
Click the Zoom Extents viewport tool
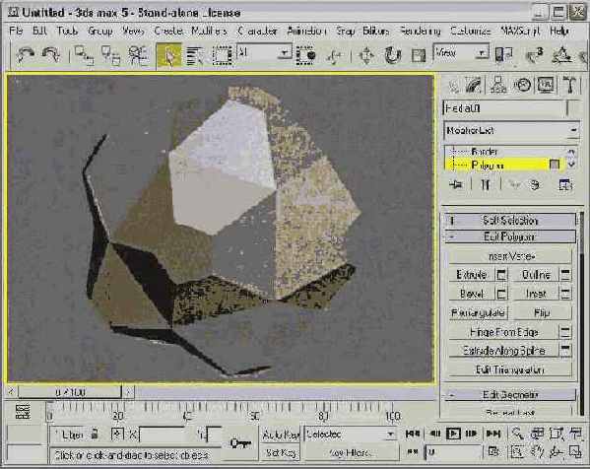click(557, 434)
